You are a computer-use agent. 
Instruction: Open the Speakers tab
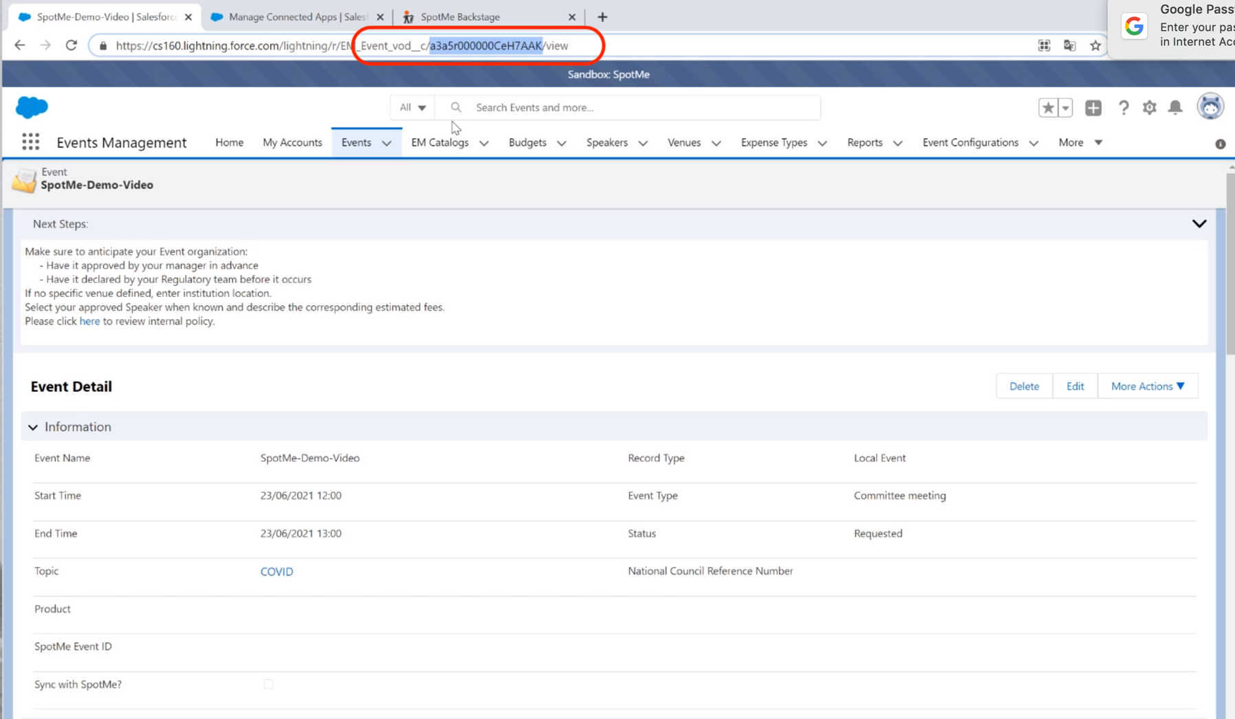[x=606, y=142]
